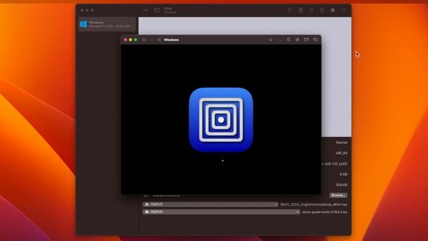Add a new virtual machine with plus

(x=146, y=11)
